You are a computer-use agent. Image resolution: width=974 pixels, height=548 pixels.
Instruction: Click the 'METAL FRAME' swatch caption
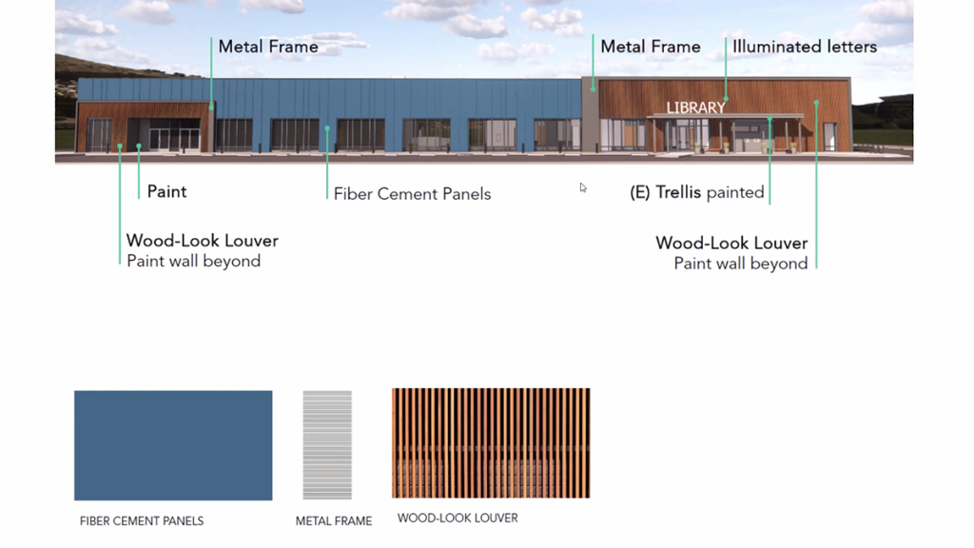pyautogui.click(x=334, y=521)
